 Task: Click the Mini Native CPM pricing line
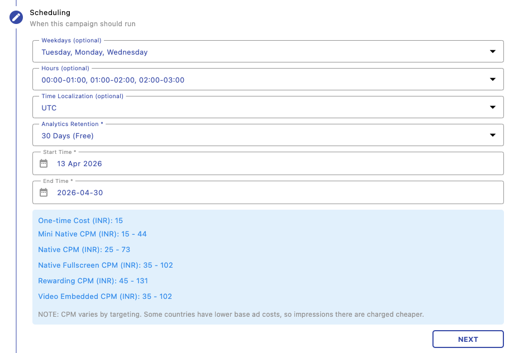tap(92, 234)
